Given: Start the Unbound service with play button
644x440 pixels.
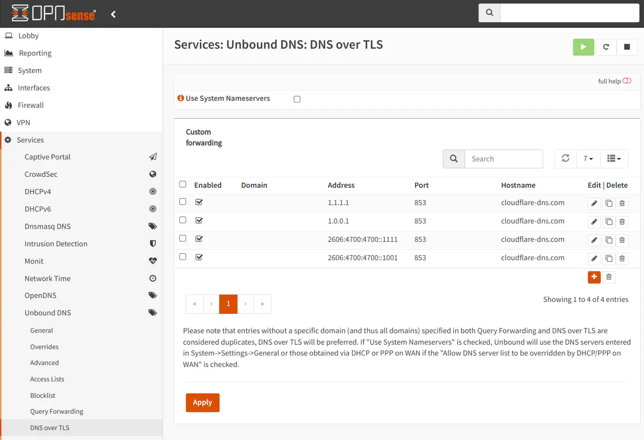Looking at the screenshot, I should [583, 47].
